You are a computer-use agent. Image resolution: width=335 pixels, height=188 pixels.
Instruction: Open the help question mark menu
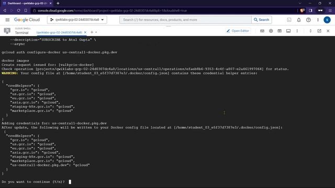coord(308,20)
